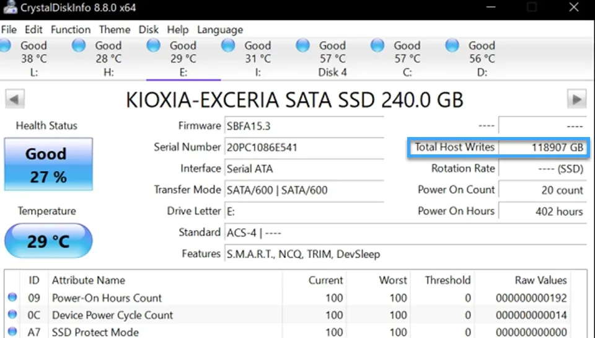Go to next disk with right arrow

tap(577, 99)
